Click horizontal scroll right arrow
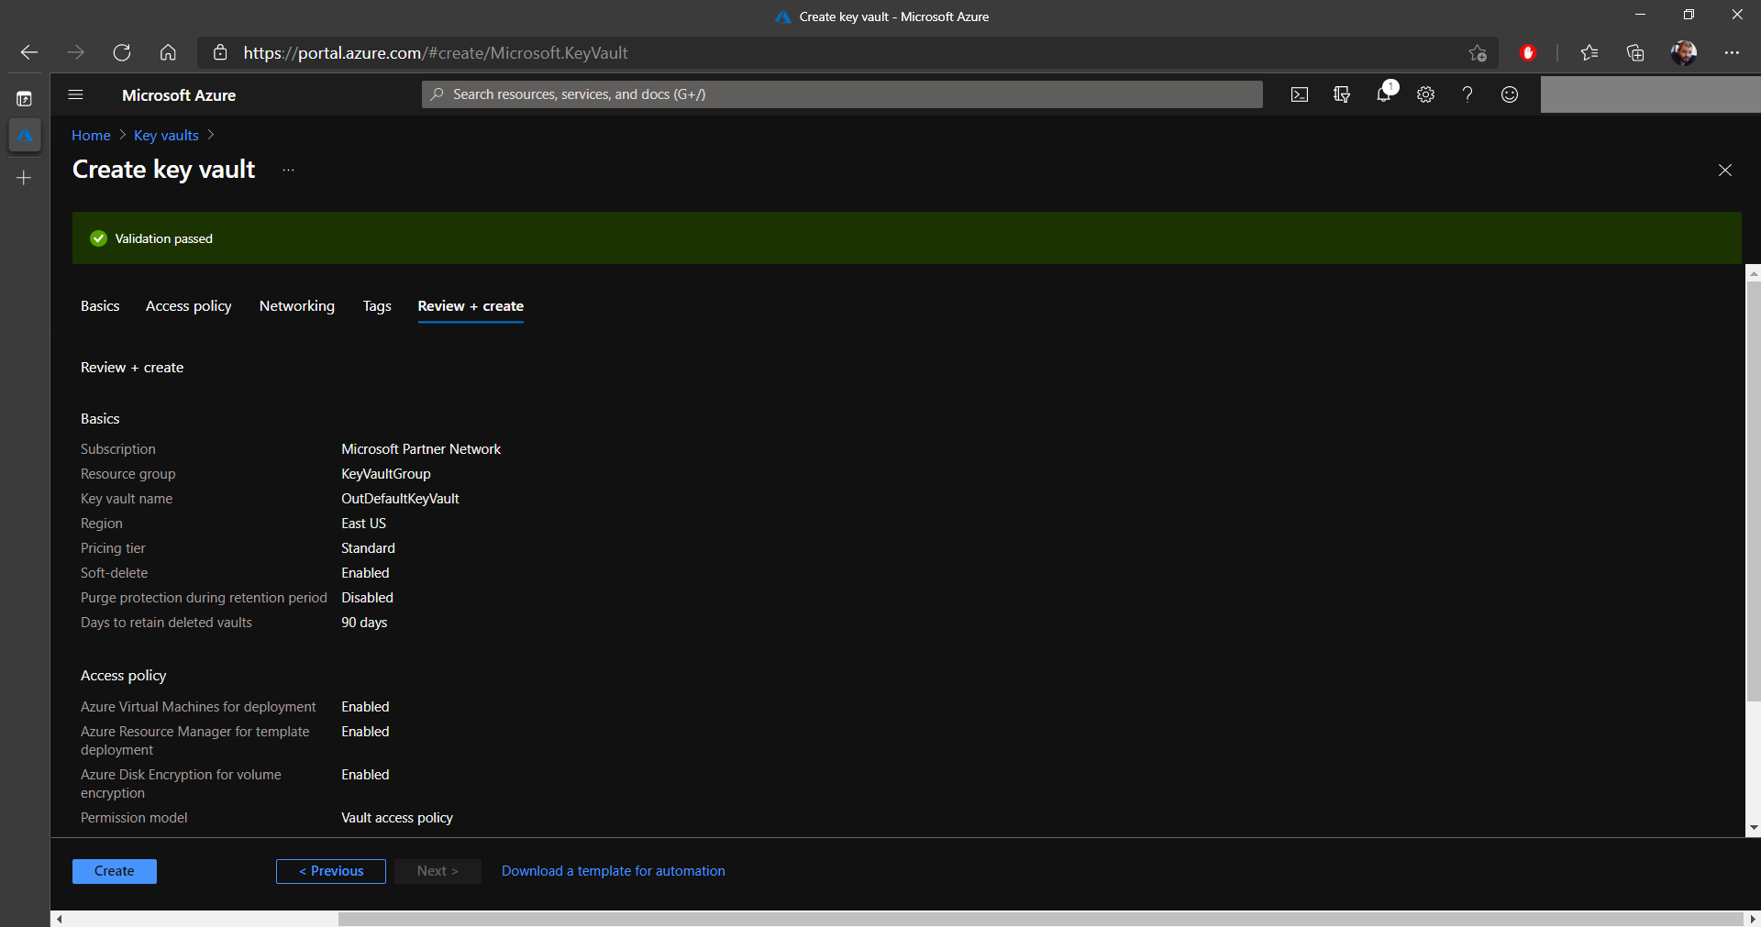1761x927 pixels. [1753, 919]
